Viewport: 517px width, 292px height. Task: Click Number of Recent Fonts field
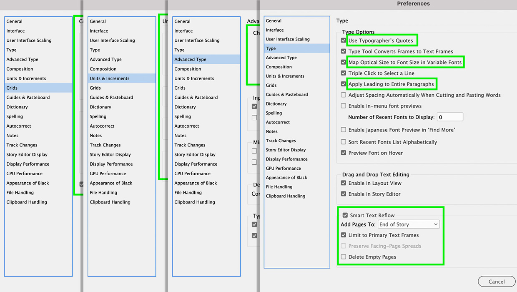pos(450,117)
